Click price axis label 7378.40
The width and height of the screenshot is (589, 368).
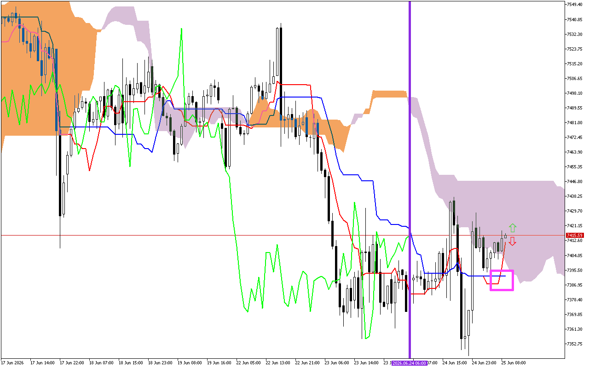(x=575, y=299)
